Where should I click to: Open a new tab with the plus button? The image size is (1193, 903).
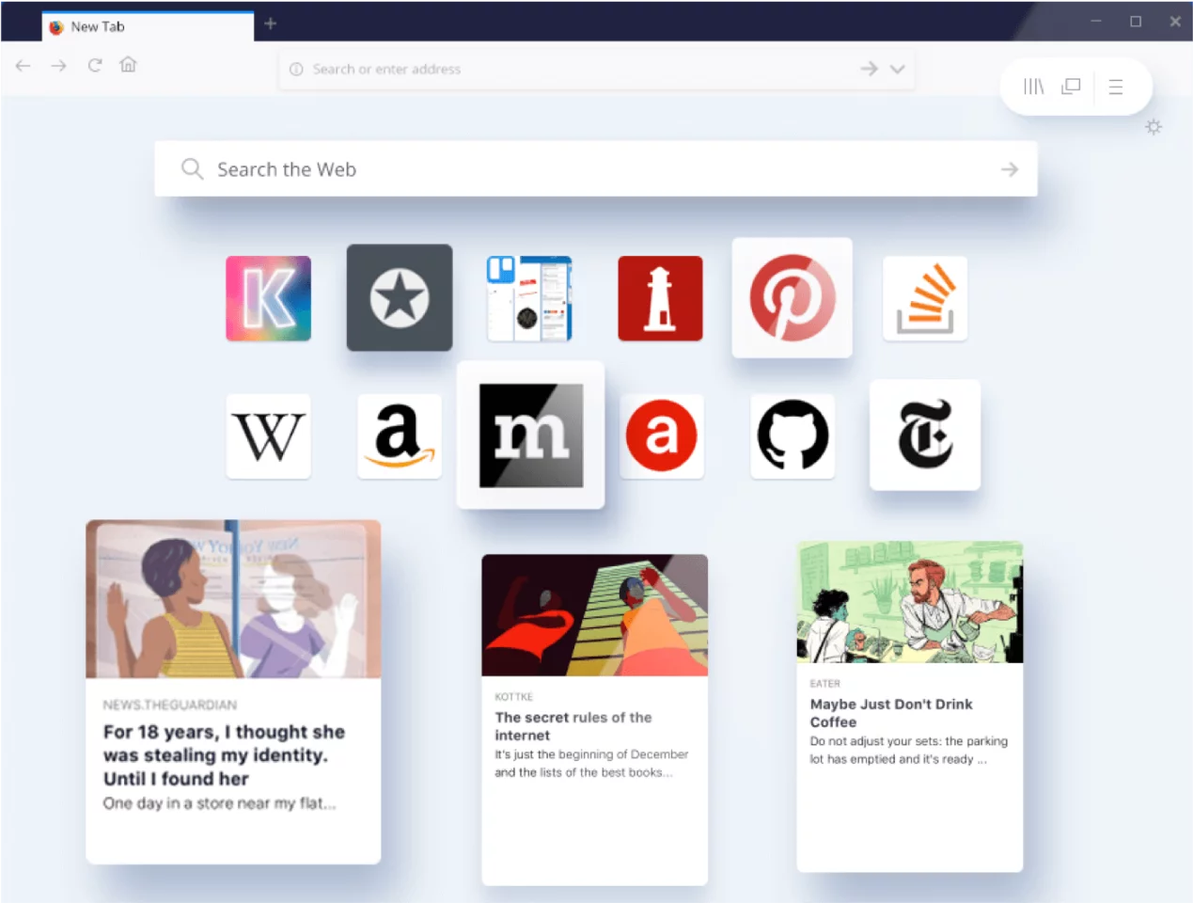click(271, 24)
